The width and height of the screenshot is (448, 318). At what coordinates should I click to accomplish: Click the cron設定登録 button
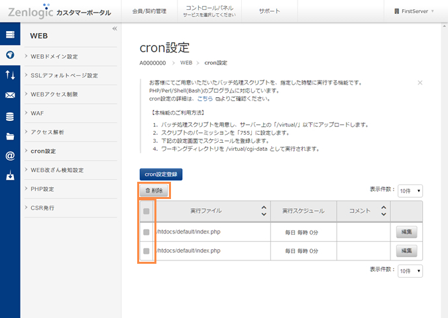pyautogui.click(x=160, y=175)
